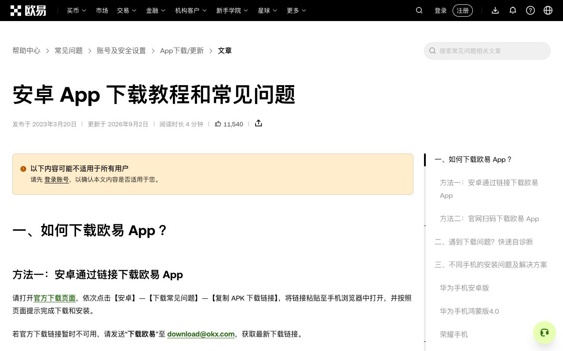The width and height of the screenshot is (563, 351).
Task: Click the 阅读时长 4 分钟 text
Action: click(181, 124)
